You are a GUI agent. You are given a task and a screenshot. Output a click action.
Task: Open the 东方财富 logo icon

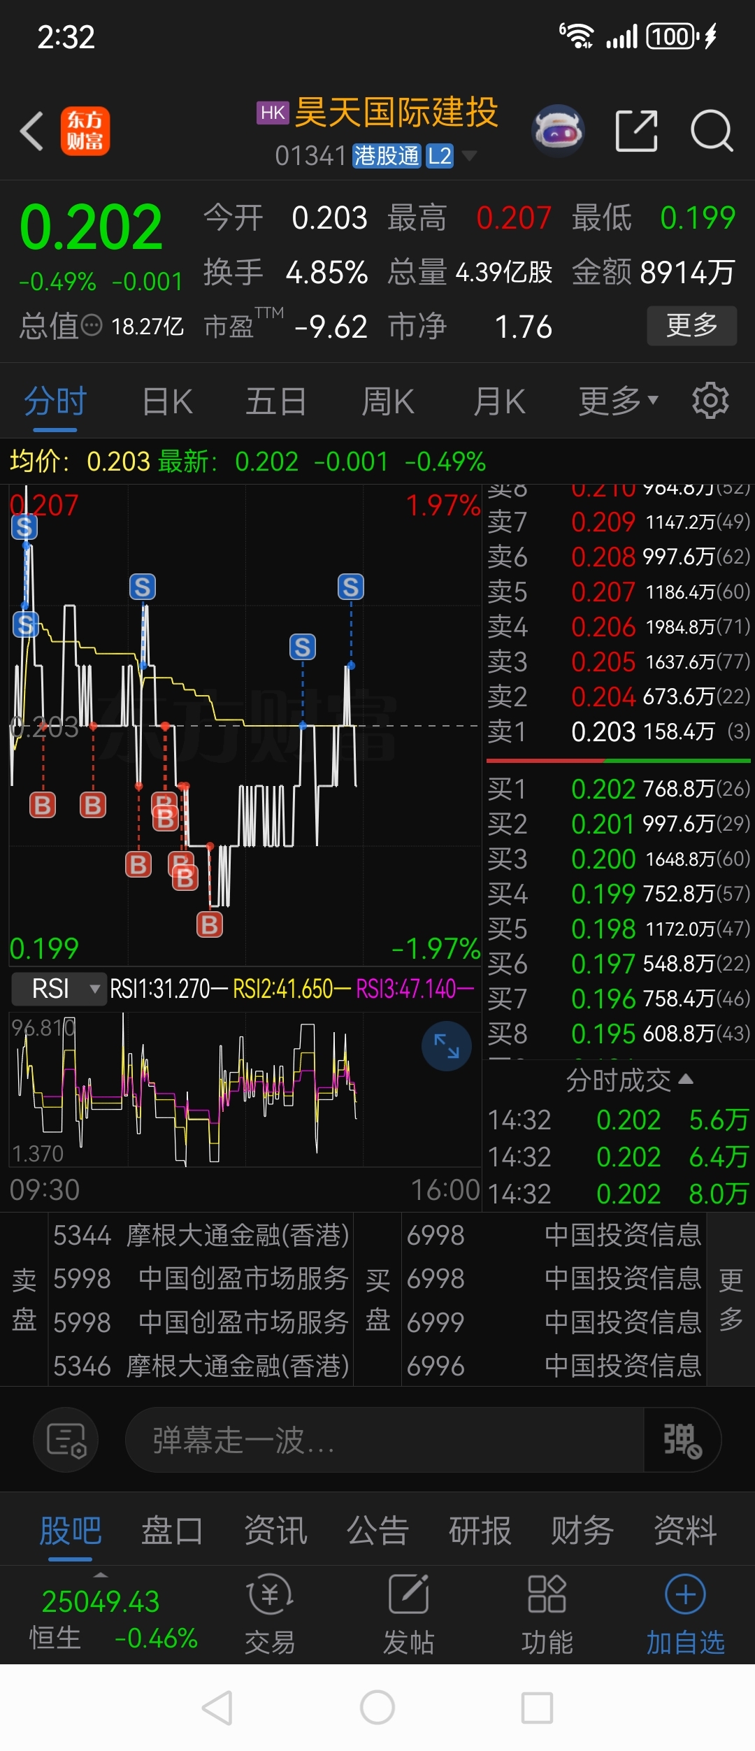point(85,131)
